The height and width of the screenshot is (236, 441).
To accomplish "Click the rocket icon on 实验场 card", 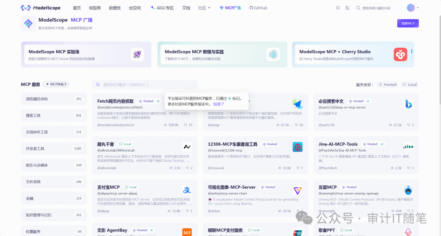I will coord(137,55).
